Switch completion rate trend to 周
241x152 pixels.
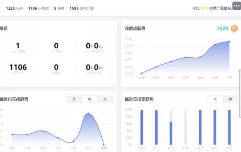tap(230, 99)
